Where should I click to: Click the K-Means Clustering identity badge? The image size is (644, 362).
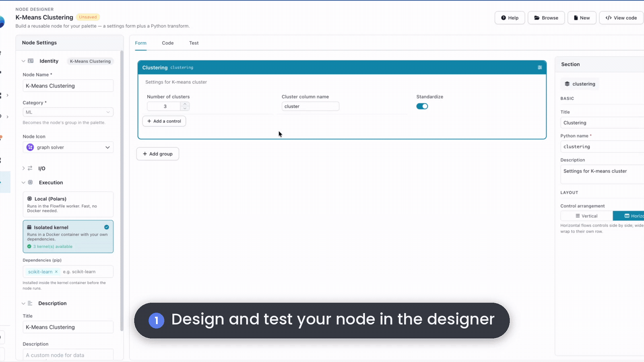[x=90, y=61]
